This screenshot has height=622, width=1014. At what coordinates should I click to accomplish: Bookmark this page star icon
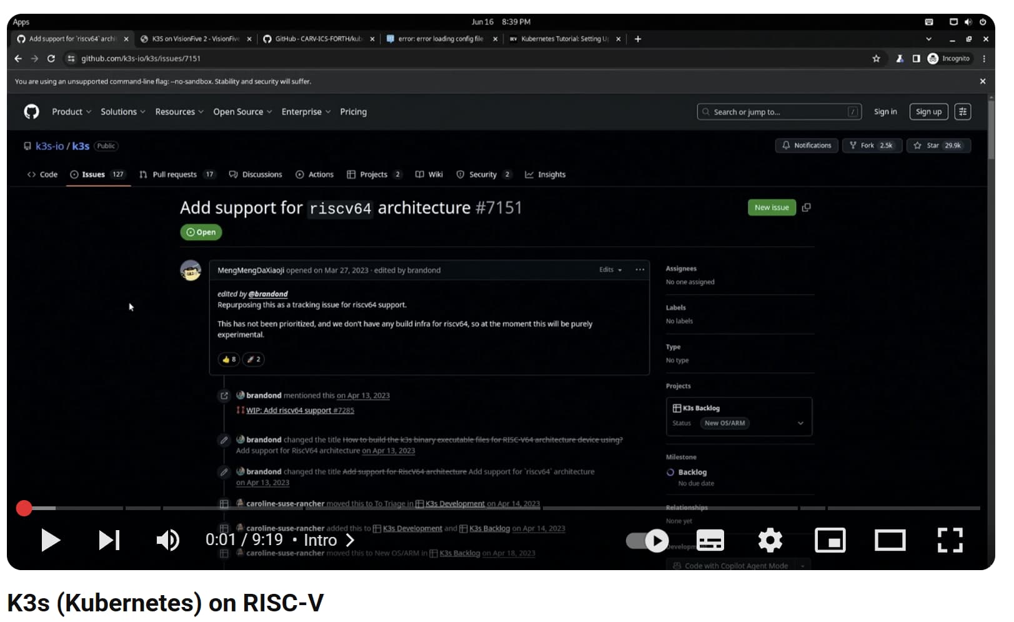pos(876,58)
